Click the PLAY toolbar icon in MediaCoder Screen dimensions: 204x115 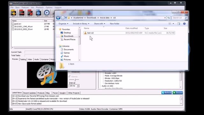coord(47,13)
